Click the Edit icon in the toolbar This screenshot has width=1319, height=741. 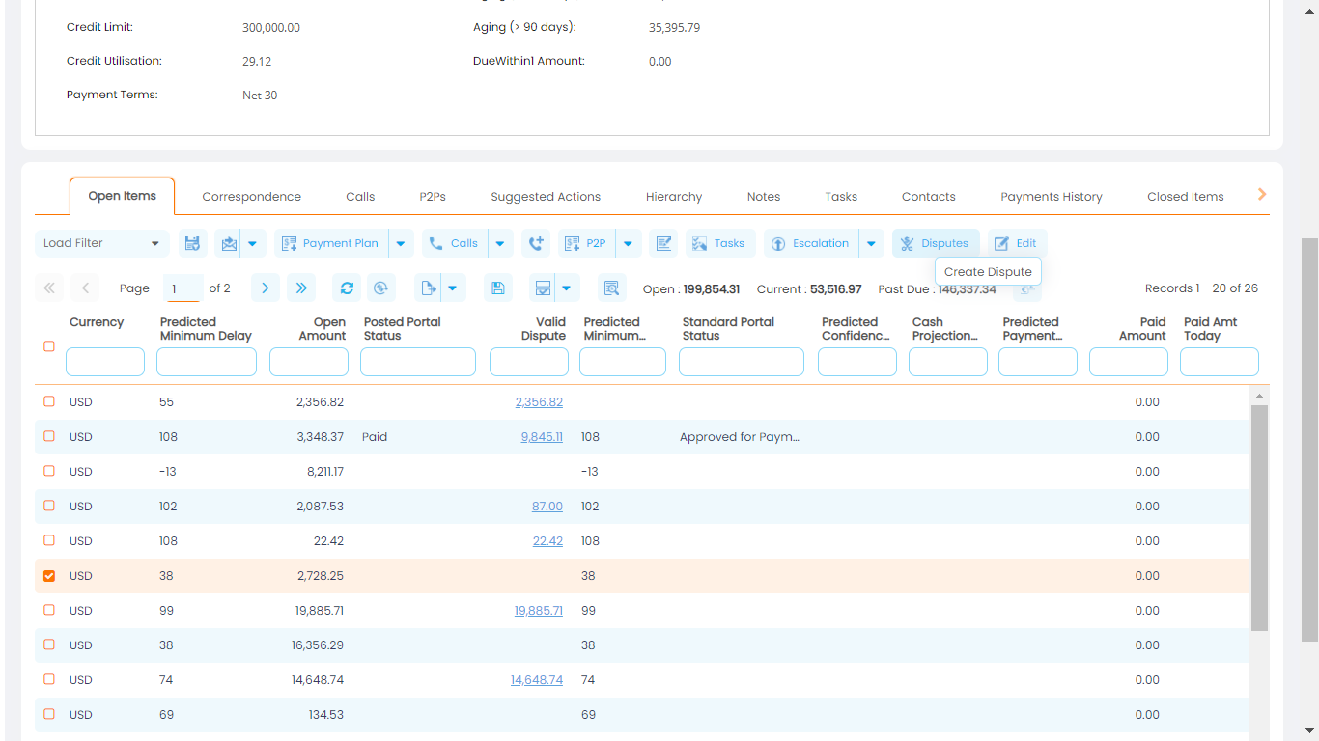(x=1017, y=243)
